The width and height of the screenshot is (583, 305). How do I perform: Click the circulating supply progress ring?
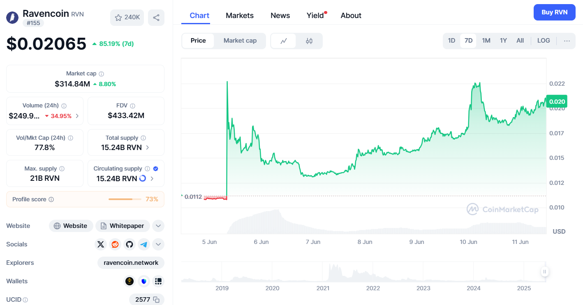(143, 178)
